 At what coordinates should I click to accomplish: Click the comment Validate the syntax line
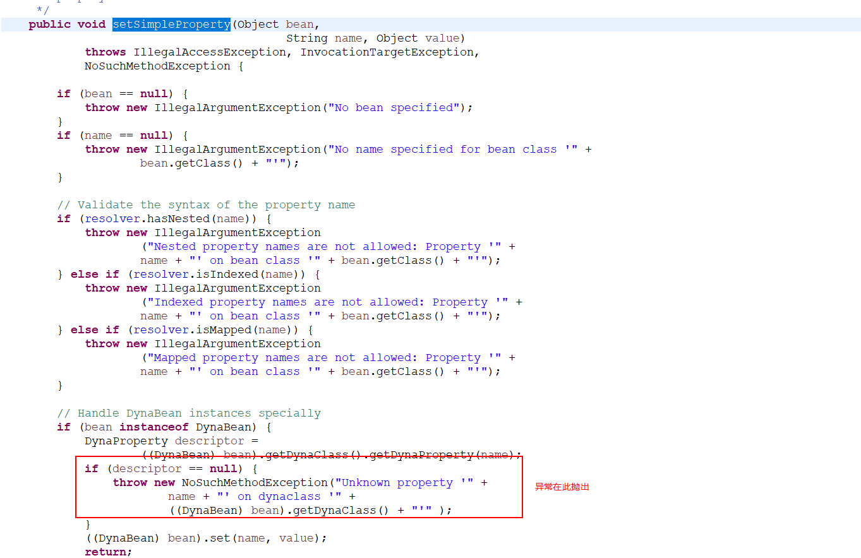pos(207,205)
